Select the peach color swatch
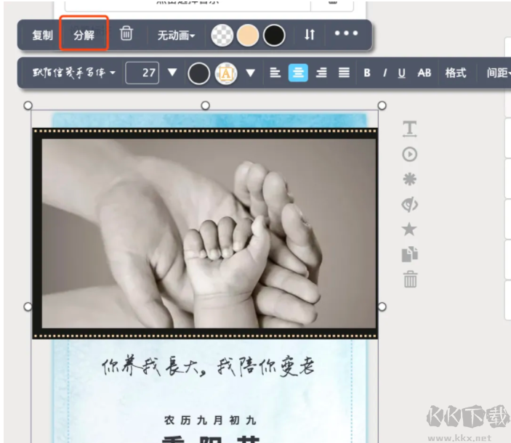 click(248, 35)
